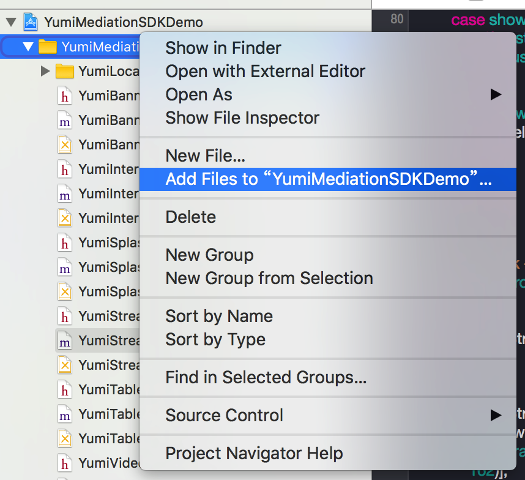Select the YumiInter implementation (m) file icon
This screenshot has height=480, width=525.
tap(65, 193)
